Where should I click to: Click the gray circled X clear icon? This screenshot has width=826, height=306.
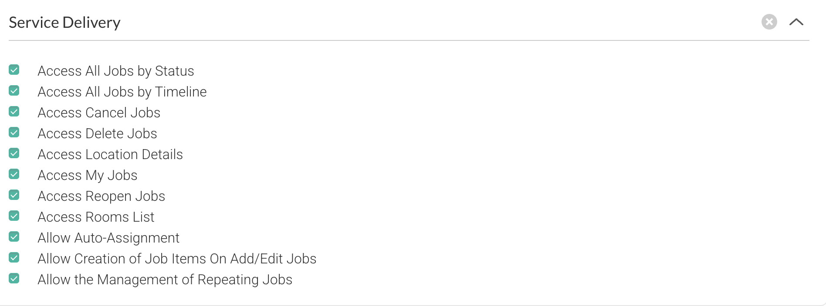pos(769,22)
